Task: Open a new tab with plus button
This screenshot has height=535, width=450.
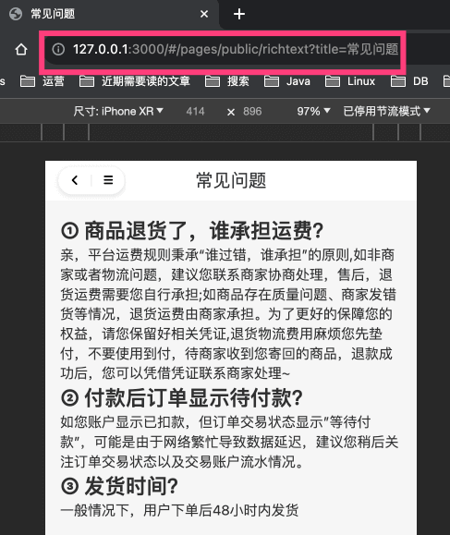Action: [x=239, y=14]
